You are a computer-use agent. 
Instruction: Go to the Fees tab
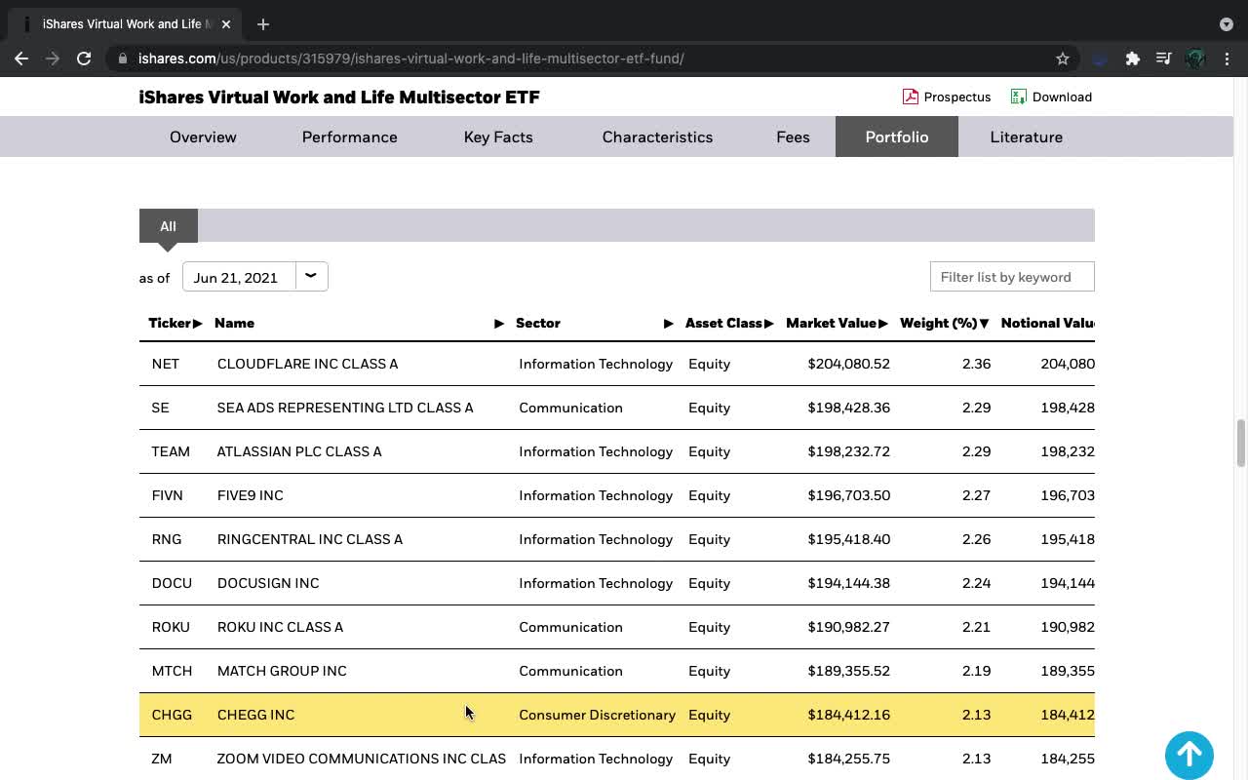(x=793, y=136)
